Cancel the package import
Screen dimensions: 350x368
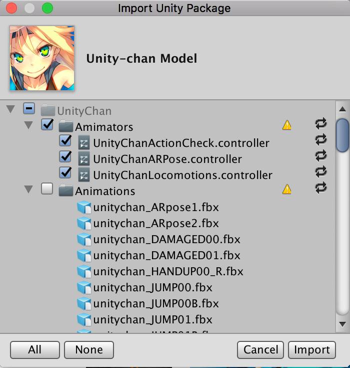pyautogui.click(x=260, y=349)
